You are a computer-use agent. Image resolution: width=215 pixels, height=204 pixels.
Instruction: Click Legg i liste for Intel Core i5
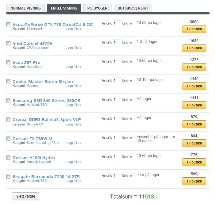click(x=74, y=48)
